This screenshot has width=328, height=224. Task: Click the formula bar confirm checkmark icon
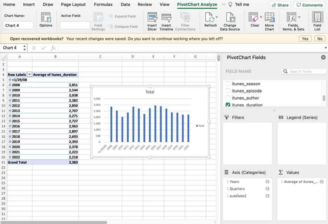click(x=43, y=48)
